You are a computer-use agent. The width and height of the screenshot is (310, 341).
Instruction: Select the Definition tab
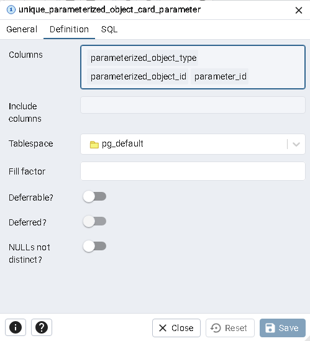click(69, 29)
